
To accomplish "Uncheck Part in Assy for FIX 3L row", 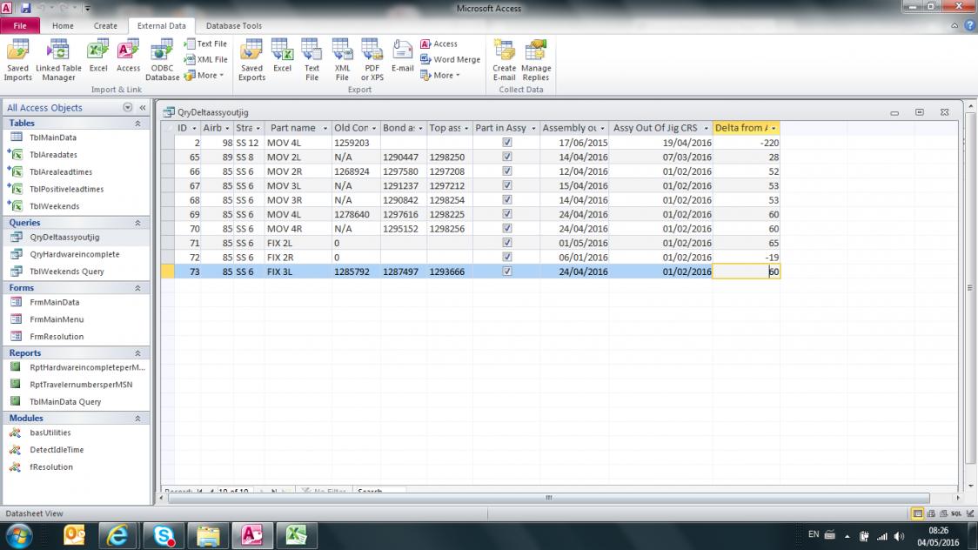I will pyautogui.click(x=507, y=272).
